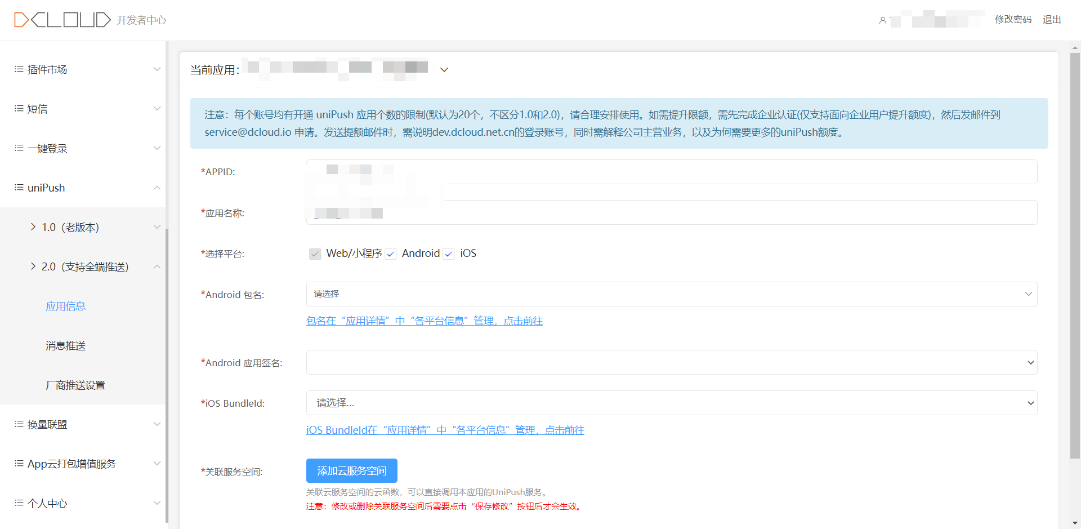Open the 厂商推送设置 menu item

click(75, 385)
